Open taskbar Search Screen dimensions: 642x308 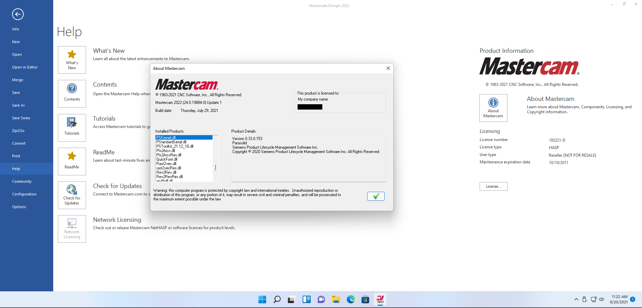277,299
